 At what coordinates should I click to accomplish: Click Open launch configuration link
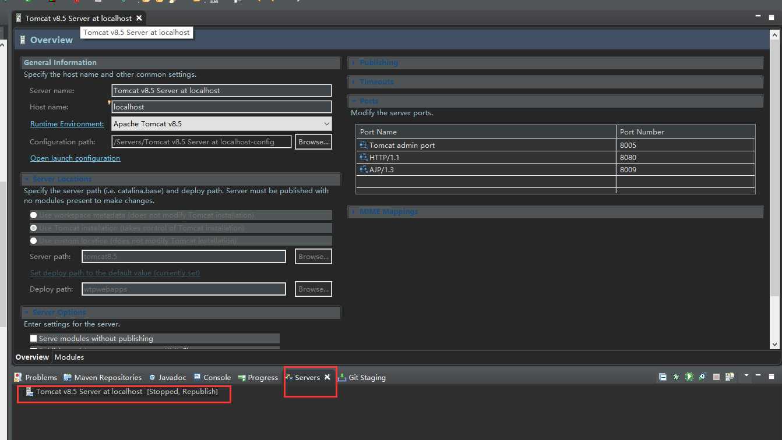click(x=75, y=158)
